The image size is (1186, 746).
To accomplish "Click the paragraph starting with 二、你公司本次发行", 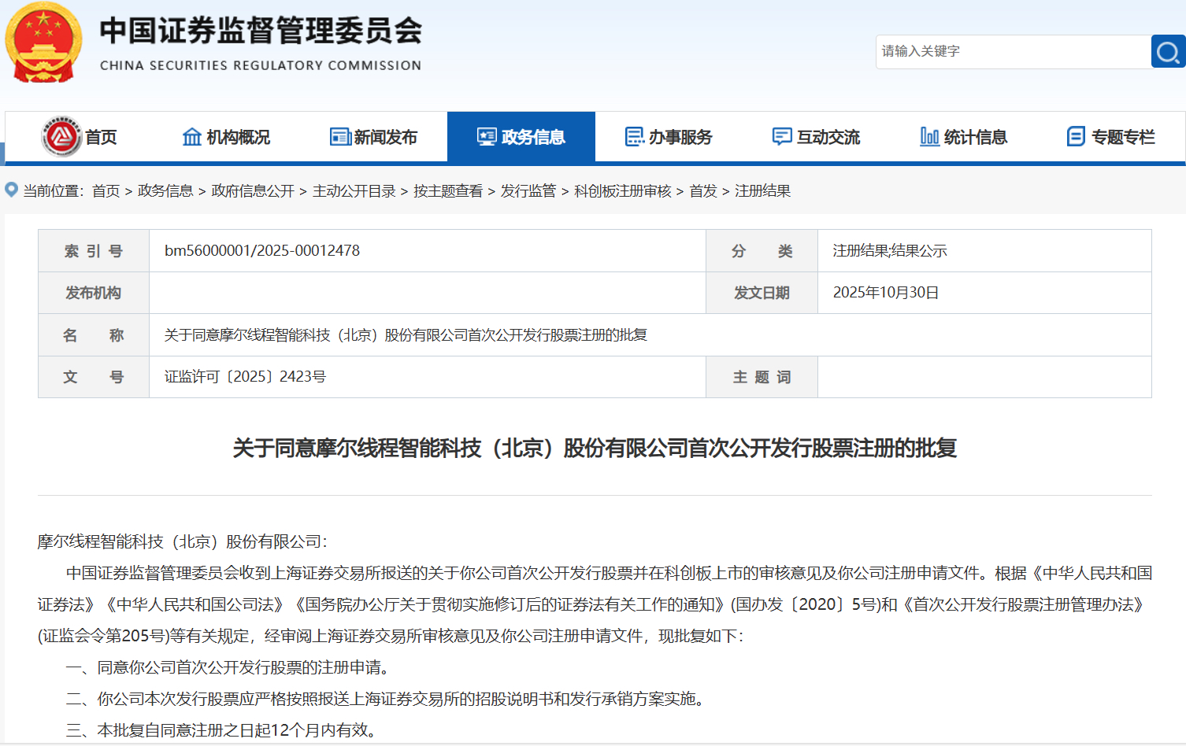I will (385, 699).
